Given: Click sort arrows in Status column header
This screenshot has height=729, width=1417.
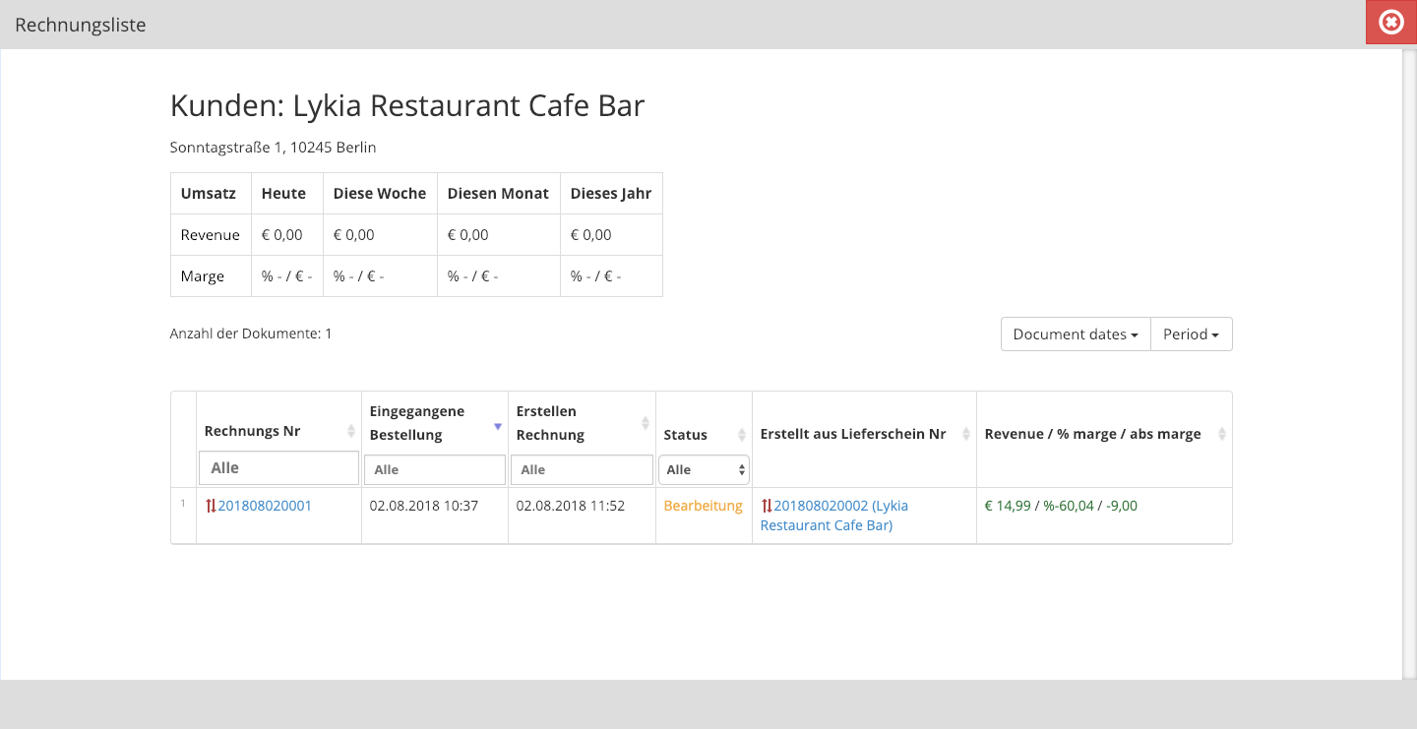Looking at the screenshot, I should tap(742, 435).
